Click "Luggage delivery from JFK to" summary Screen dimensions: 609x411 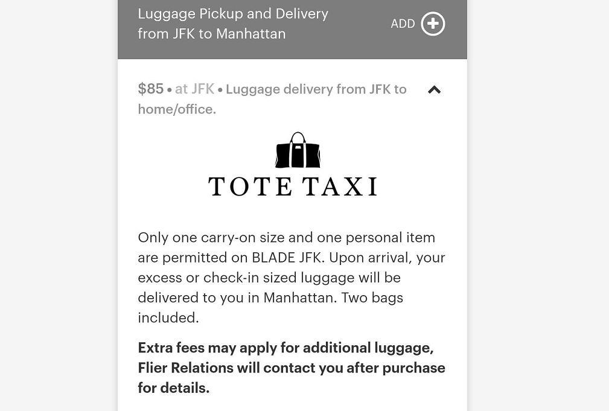click(316, 89)
